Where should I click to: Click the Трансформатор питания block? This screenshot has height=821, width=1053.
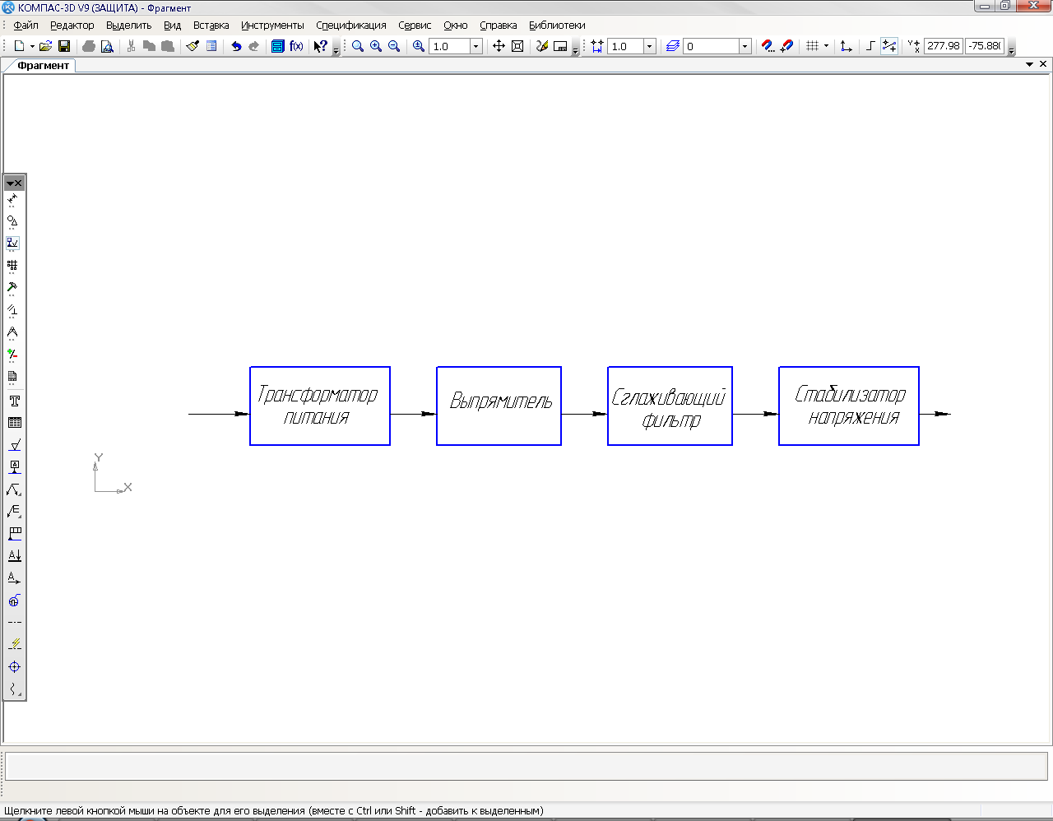pyautogui.click(x=320, y=406)
